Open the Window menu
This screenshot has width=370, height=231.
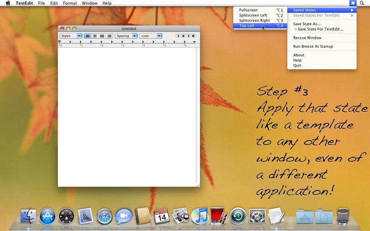click(x=89, y=3)
